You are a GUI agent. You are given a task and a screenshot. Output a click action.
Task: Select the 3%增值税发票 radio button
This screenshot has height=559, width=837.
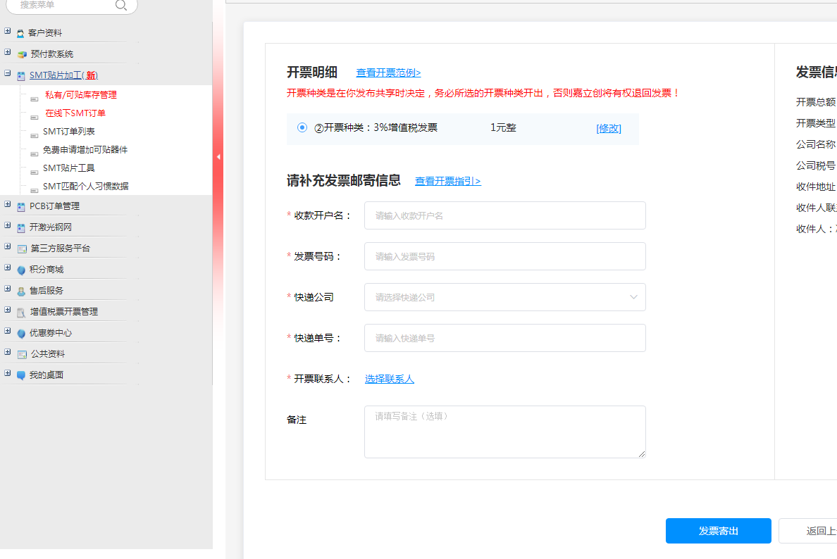coord(302,127)
